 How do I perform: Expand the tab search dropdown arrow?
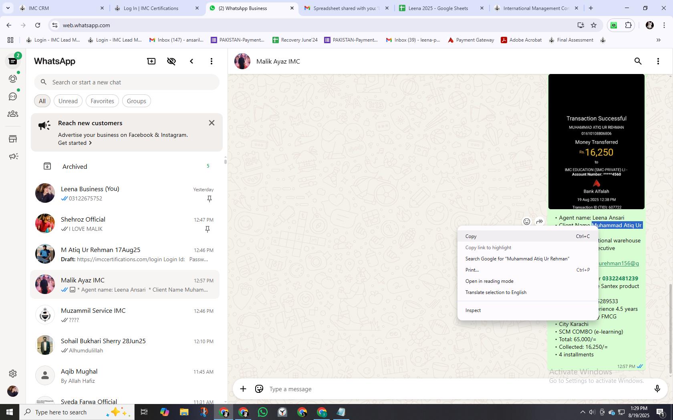(x=8, y=8)
